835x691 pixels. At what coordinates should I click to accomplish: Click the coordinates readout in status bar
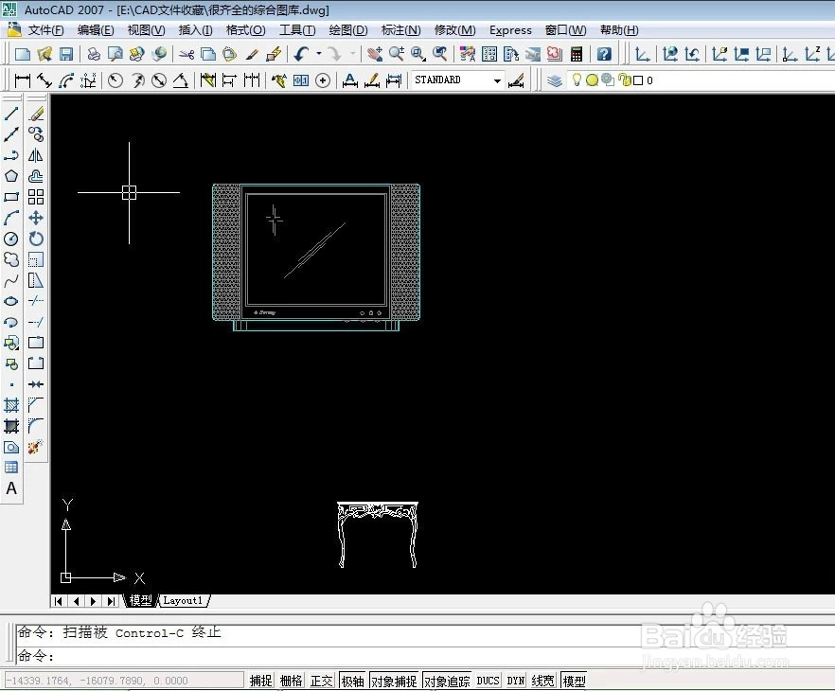coord(123,681)
